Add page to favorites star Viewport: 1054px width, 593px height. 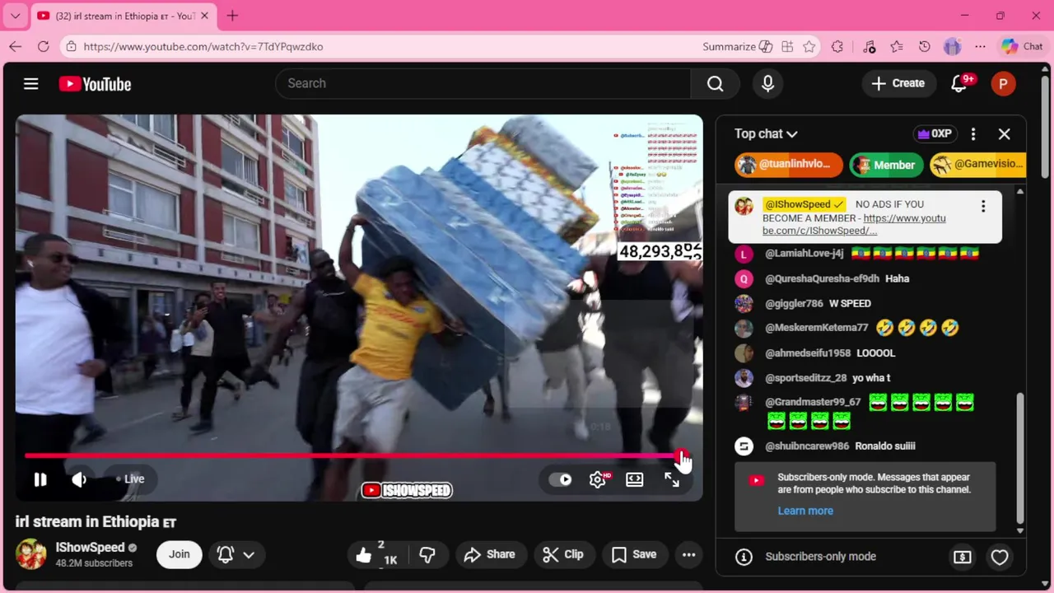point(809,47)
